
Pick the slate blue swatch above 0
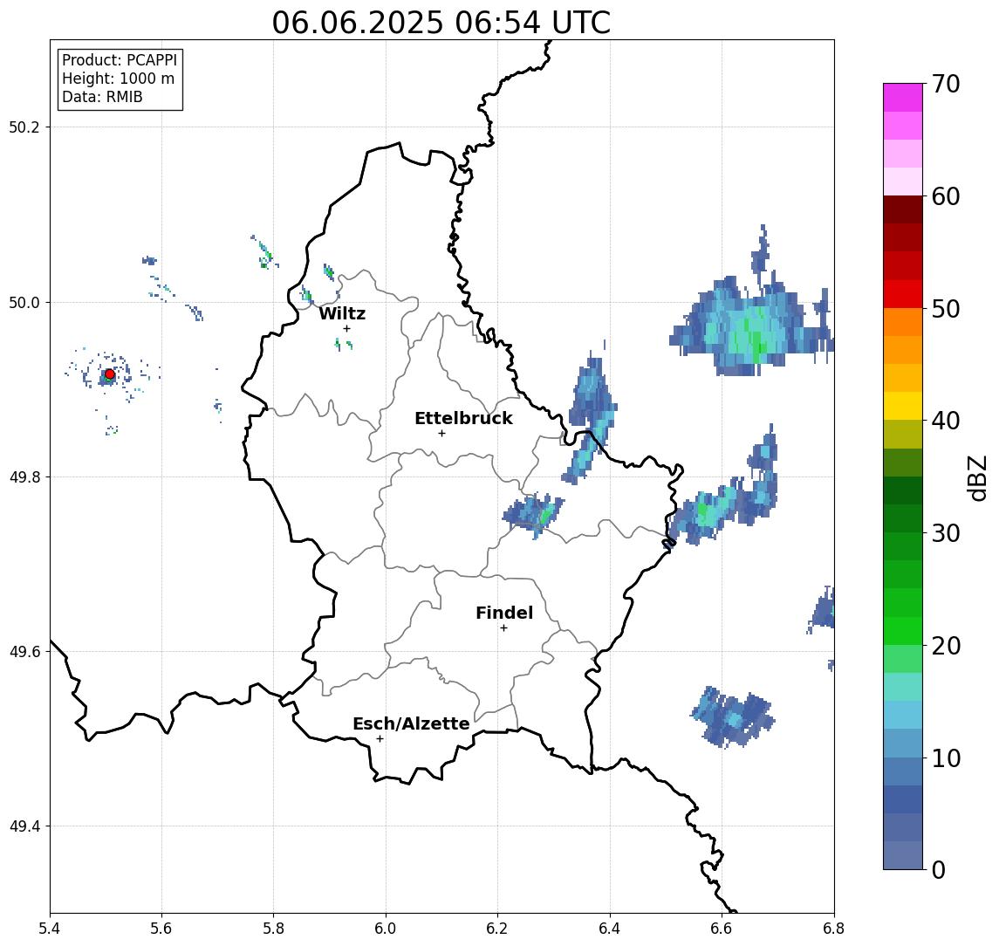(x=903, y=855)
